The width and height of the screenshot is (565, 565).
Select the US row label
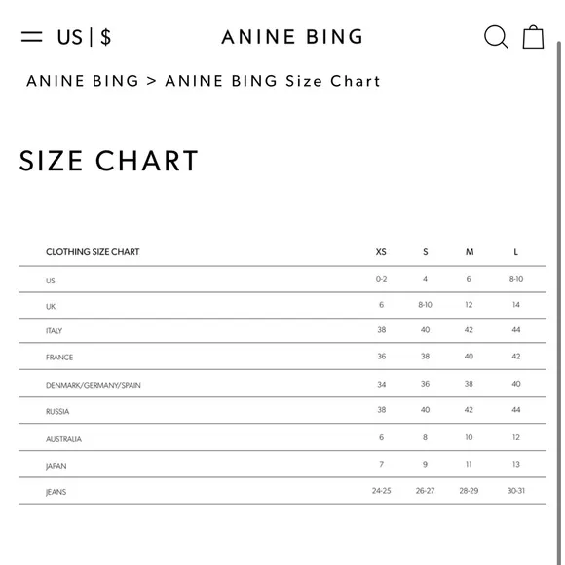[x=51, y=281]
